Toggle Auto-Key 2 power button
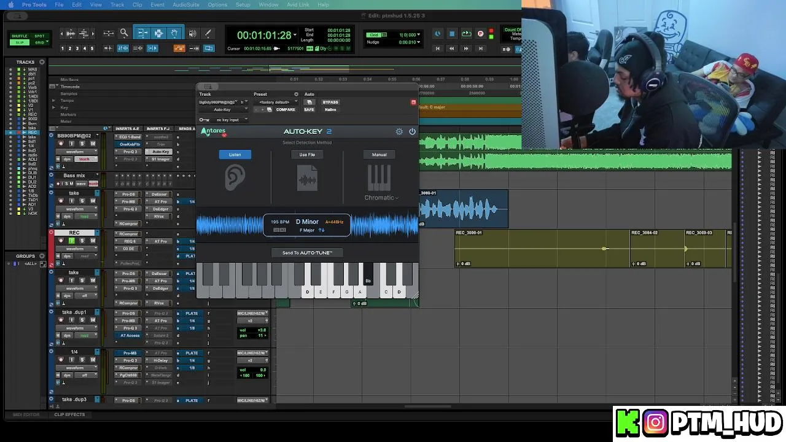Viewport: 786px width, 442px height. [x=412, y=131]
